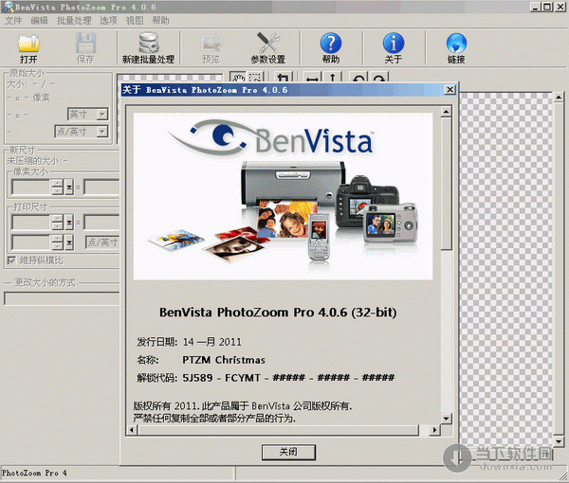The width and height of the screenshot is (569, 483).
Task: Click the 'PhotoZoom Pro 4' status bar text
Action: (x=34, y=474)
